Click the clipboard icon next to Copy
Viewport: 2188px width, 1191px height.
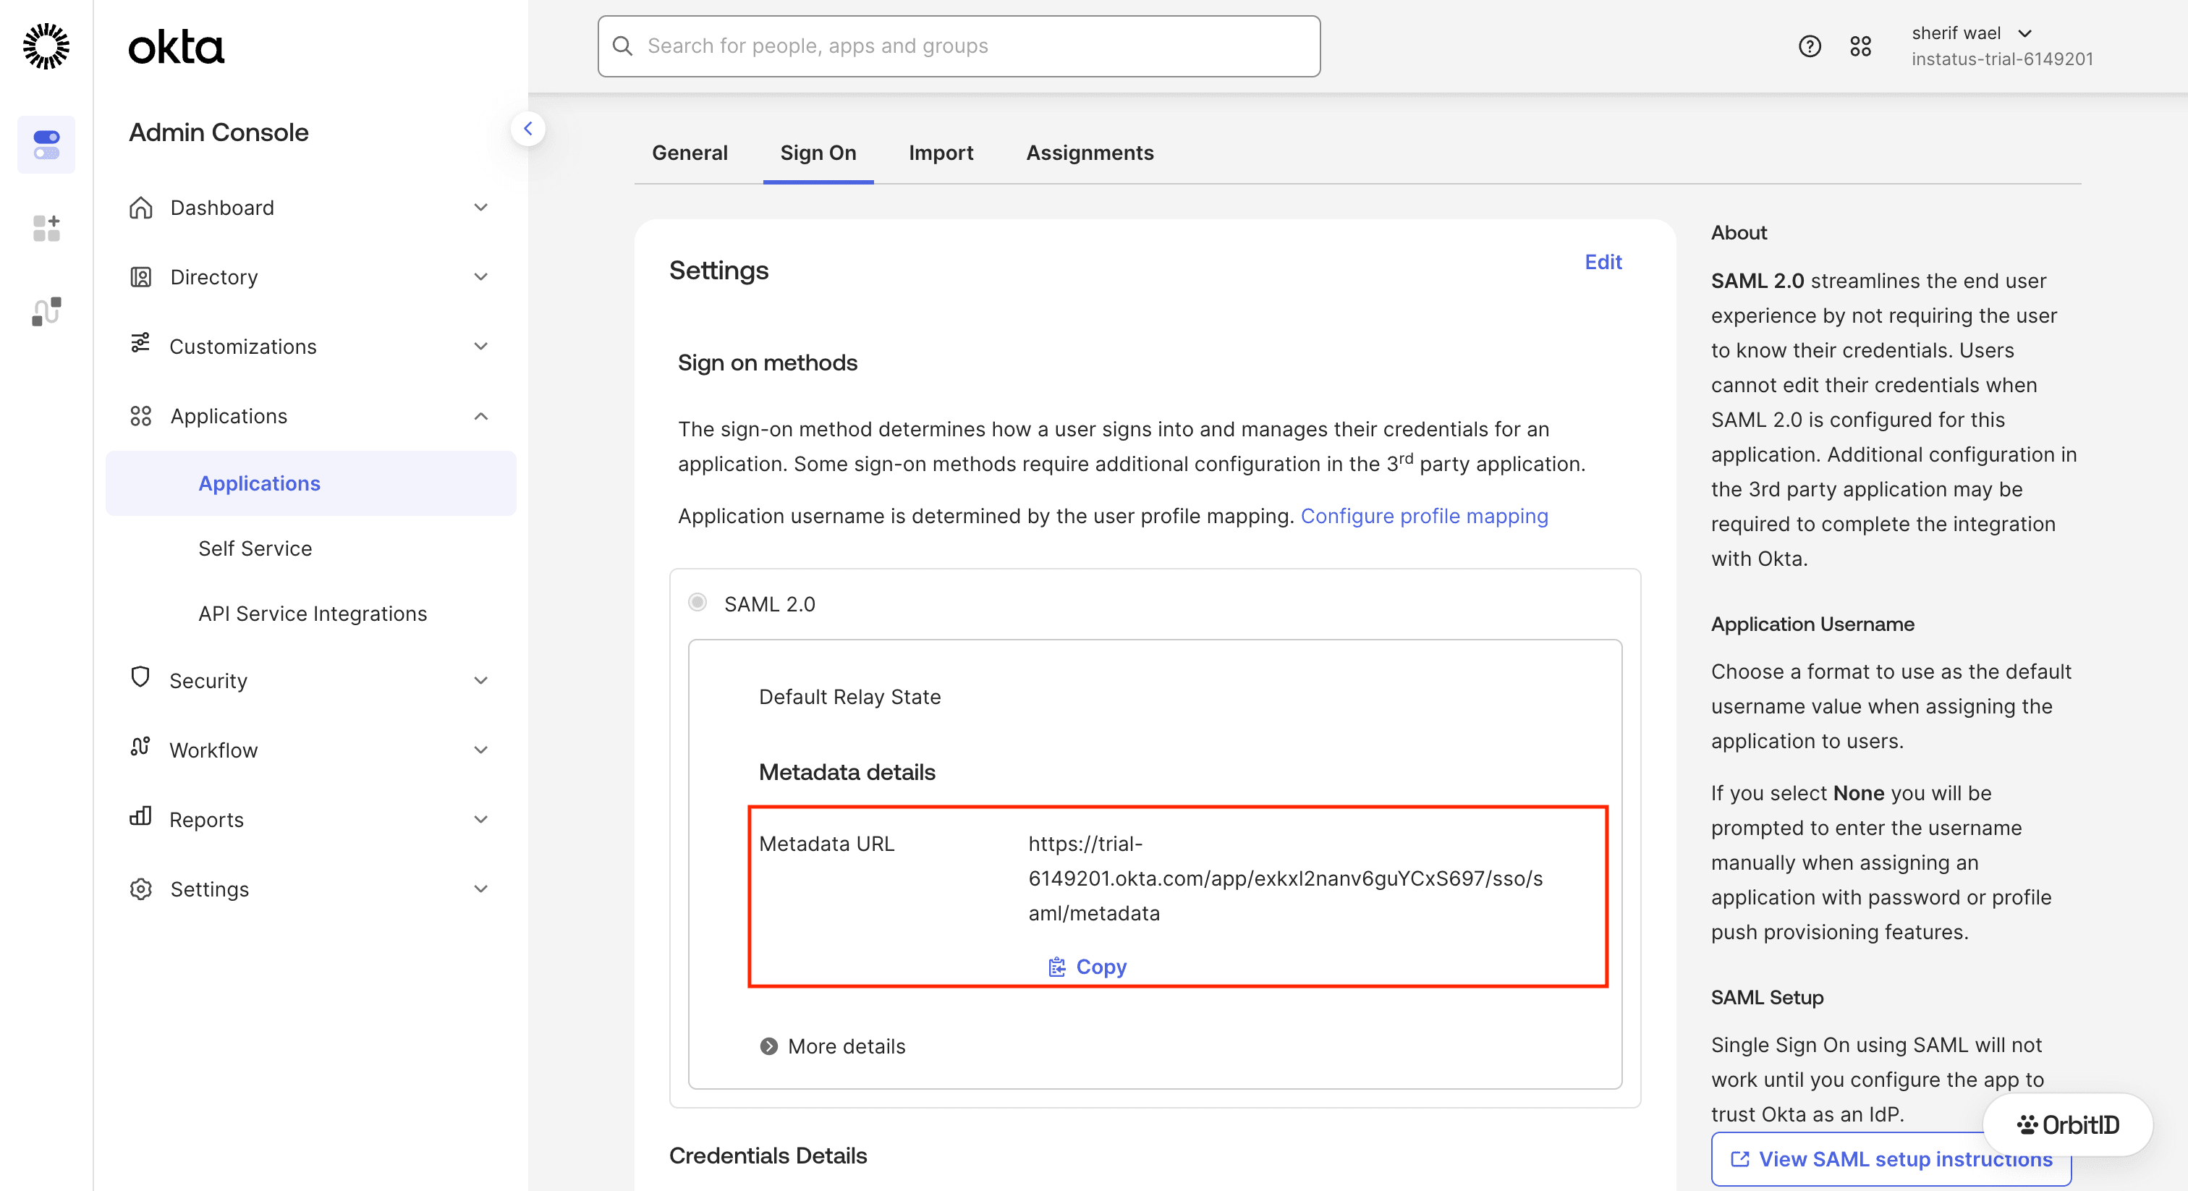click(1056, 967)
